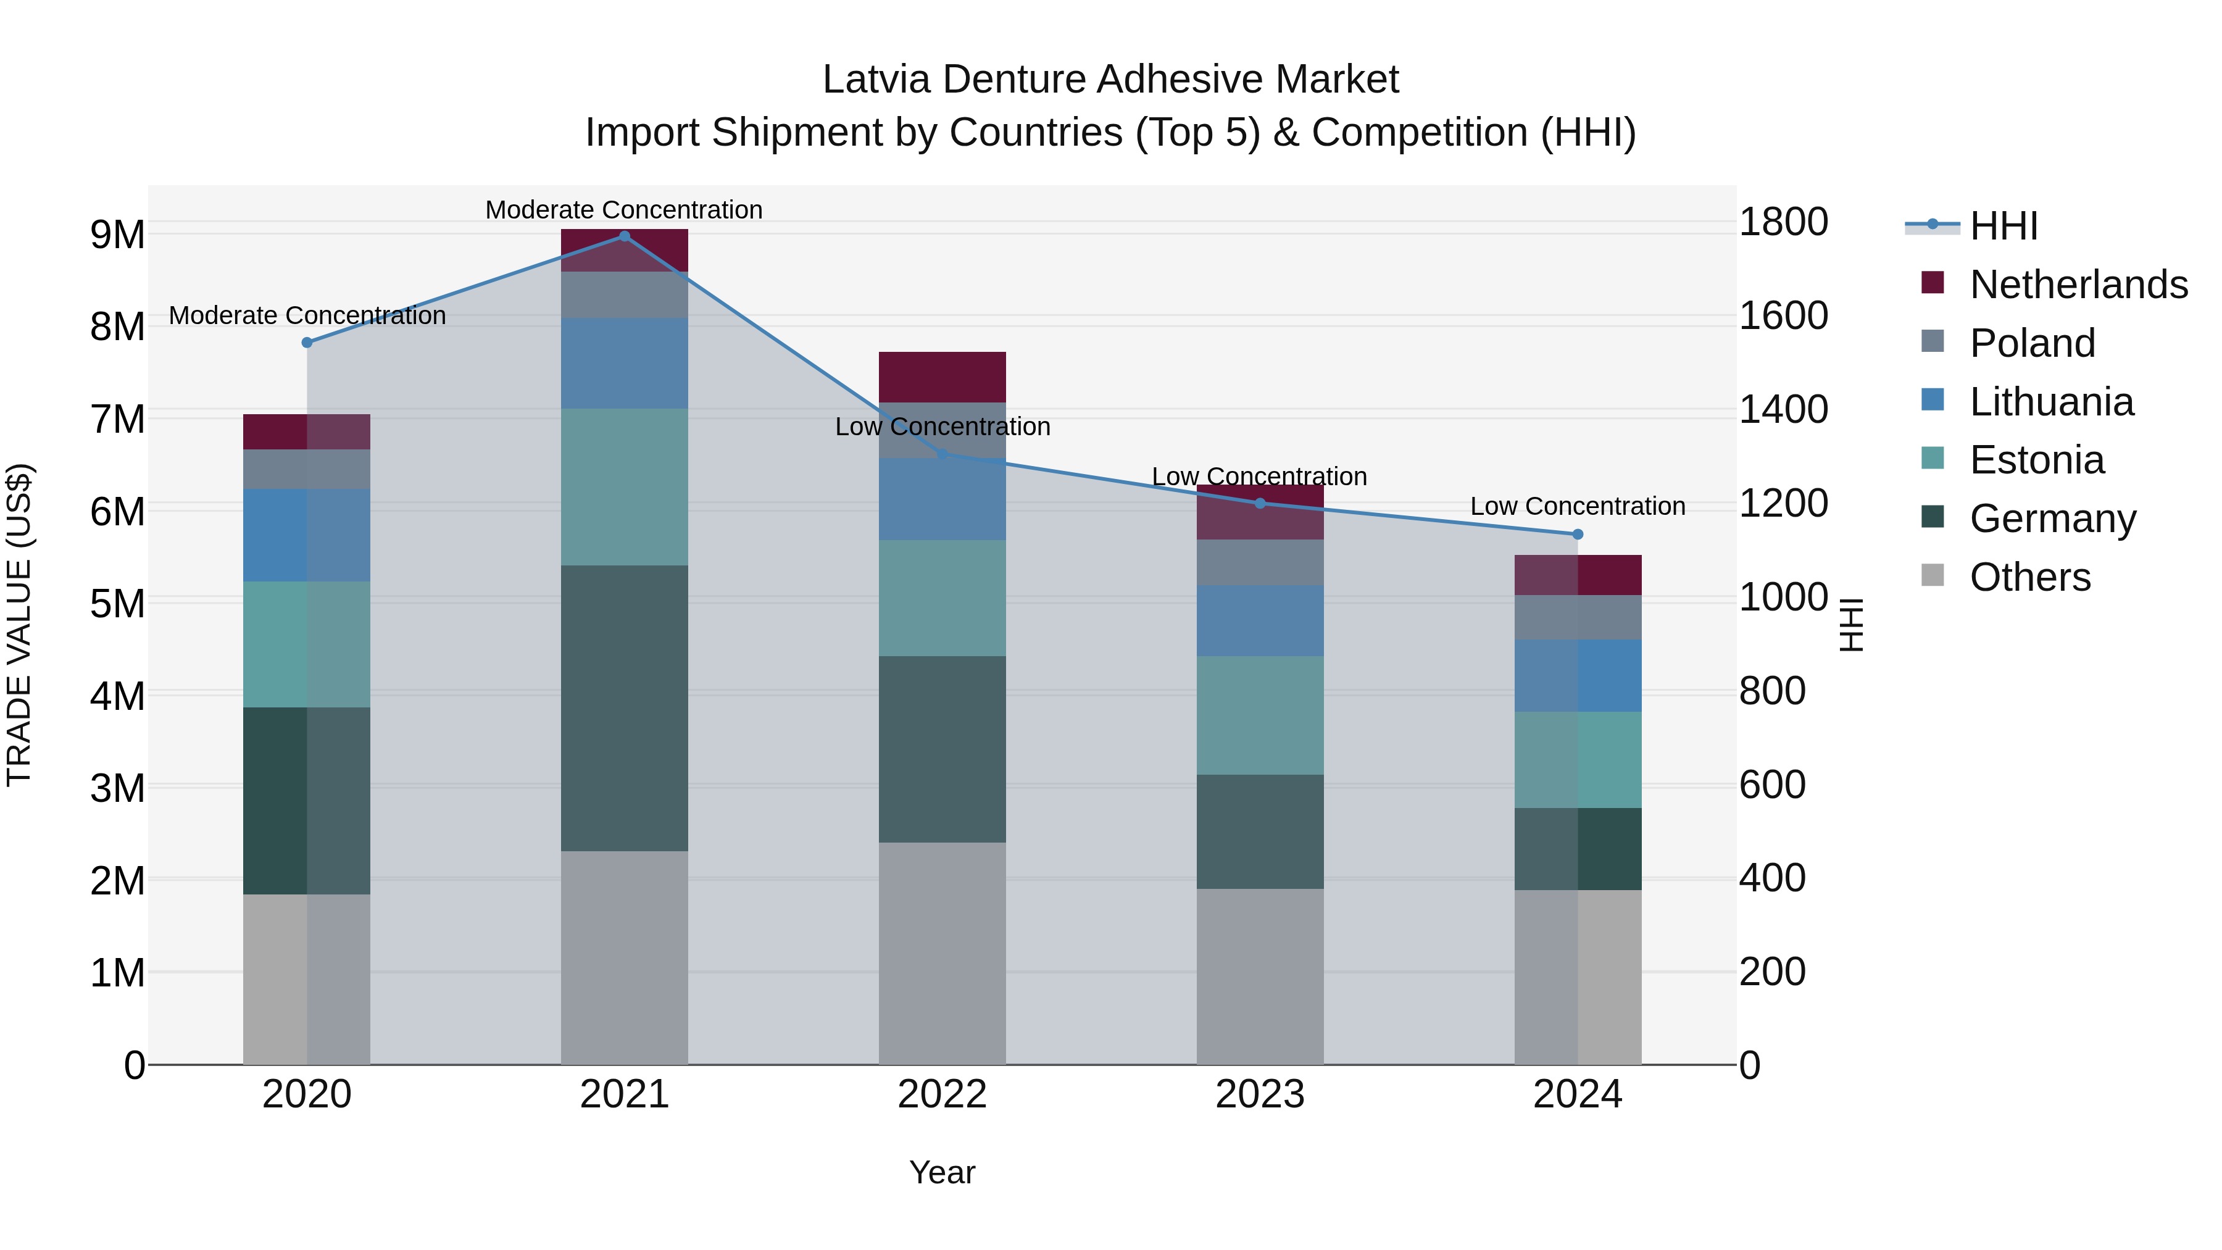
Task: Click the Moderate Concentration annotation above 2020
Action: pos(307,315)
